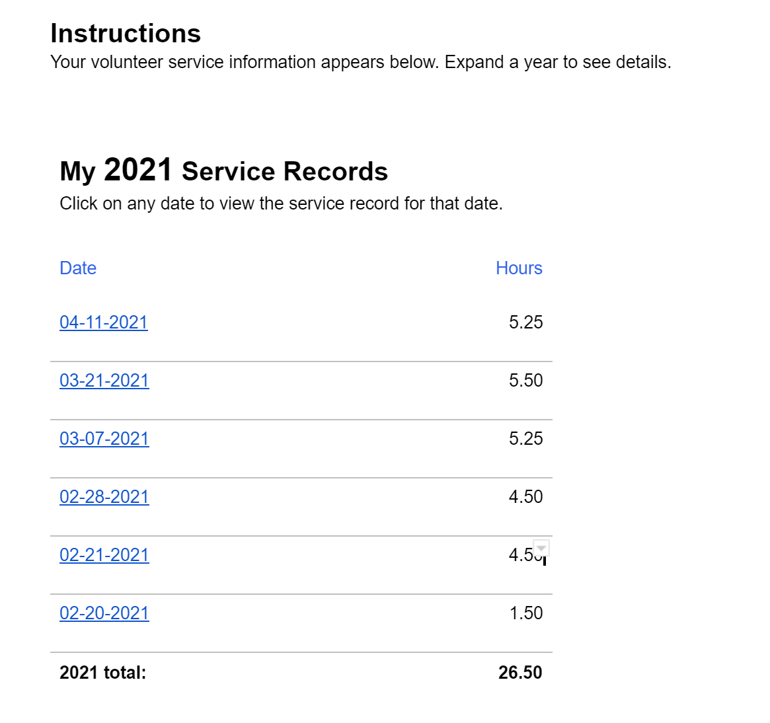Click the 26.50 total hours value
Image resolution: width=770 pixels, height=723 pixels.
tap(520, 673)
